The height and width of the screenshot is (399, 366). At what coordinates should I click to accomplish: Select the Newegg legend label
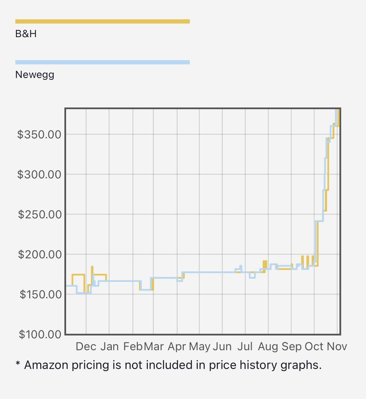click(x=35, y=75)
